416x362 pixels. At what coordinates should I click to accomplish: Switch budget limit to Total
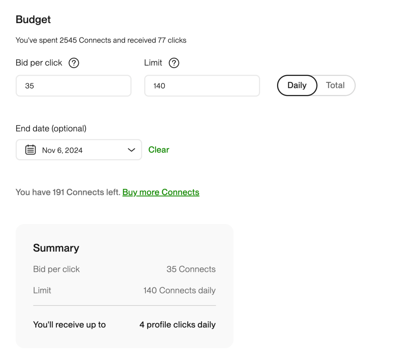335,85
